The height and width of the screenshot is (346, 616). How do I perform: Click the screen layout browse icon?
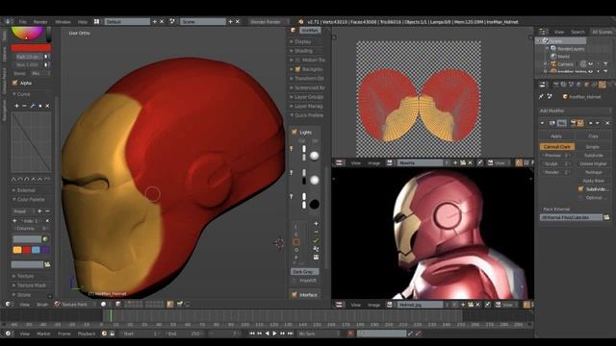96,21
